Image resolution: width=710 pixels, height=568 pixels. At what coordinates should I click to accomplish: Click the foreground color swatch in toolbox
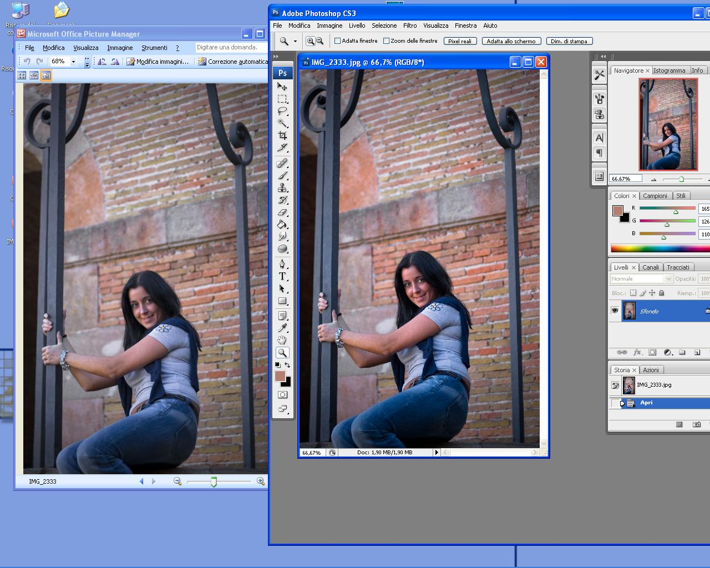(x=280, y=376)
